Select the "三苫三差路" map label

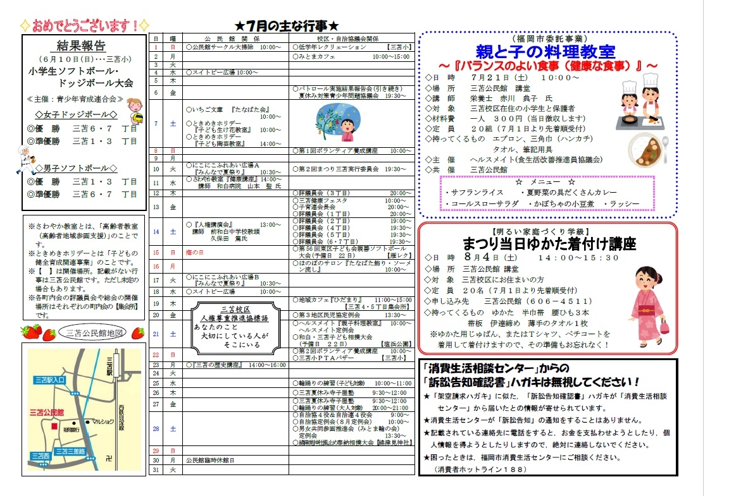tap(70, 451)
